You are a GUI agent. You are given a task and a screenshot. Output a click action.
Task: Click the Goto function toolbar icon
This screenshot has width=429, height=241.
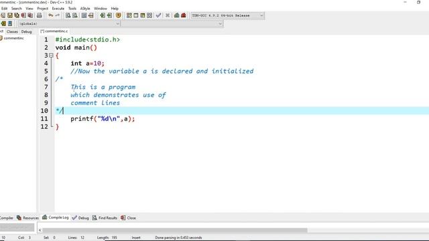(84, 15)
